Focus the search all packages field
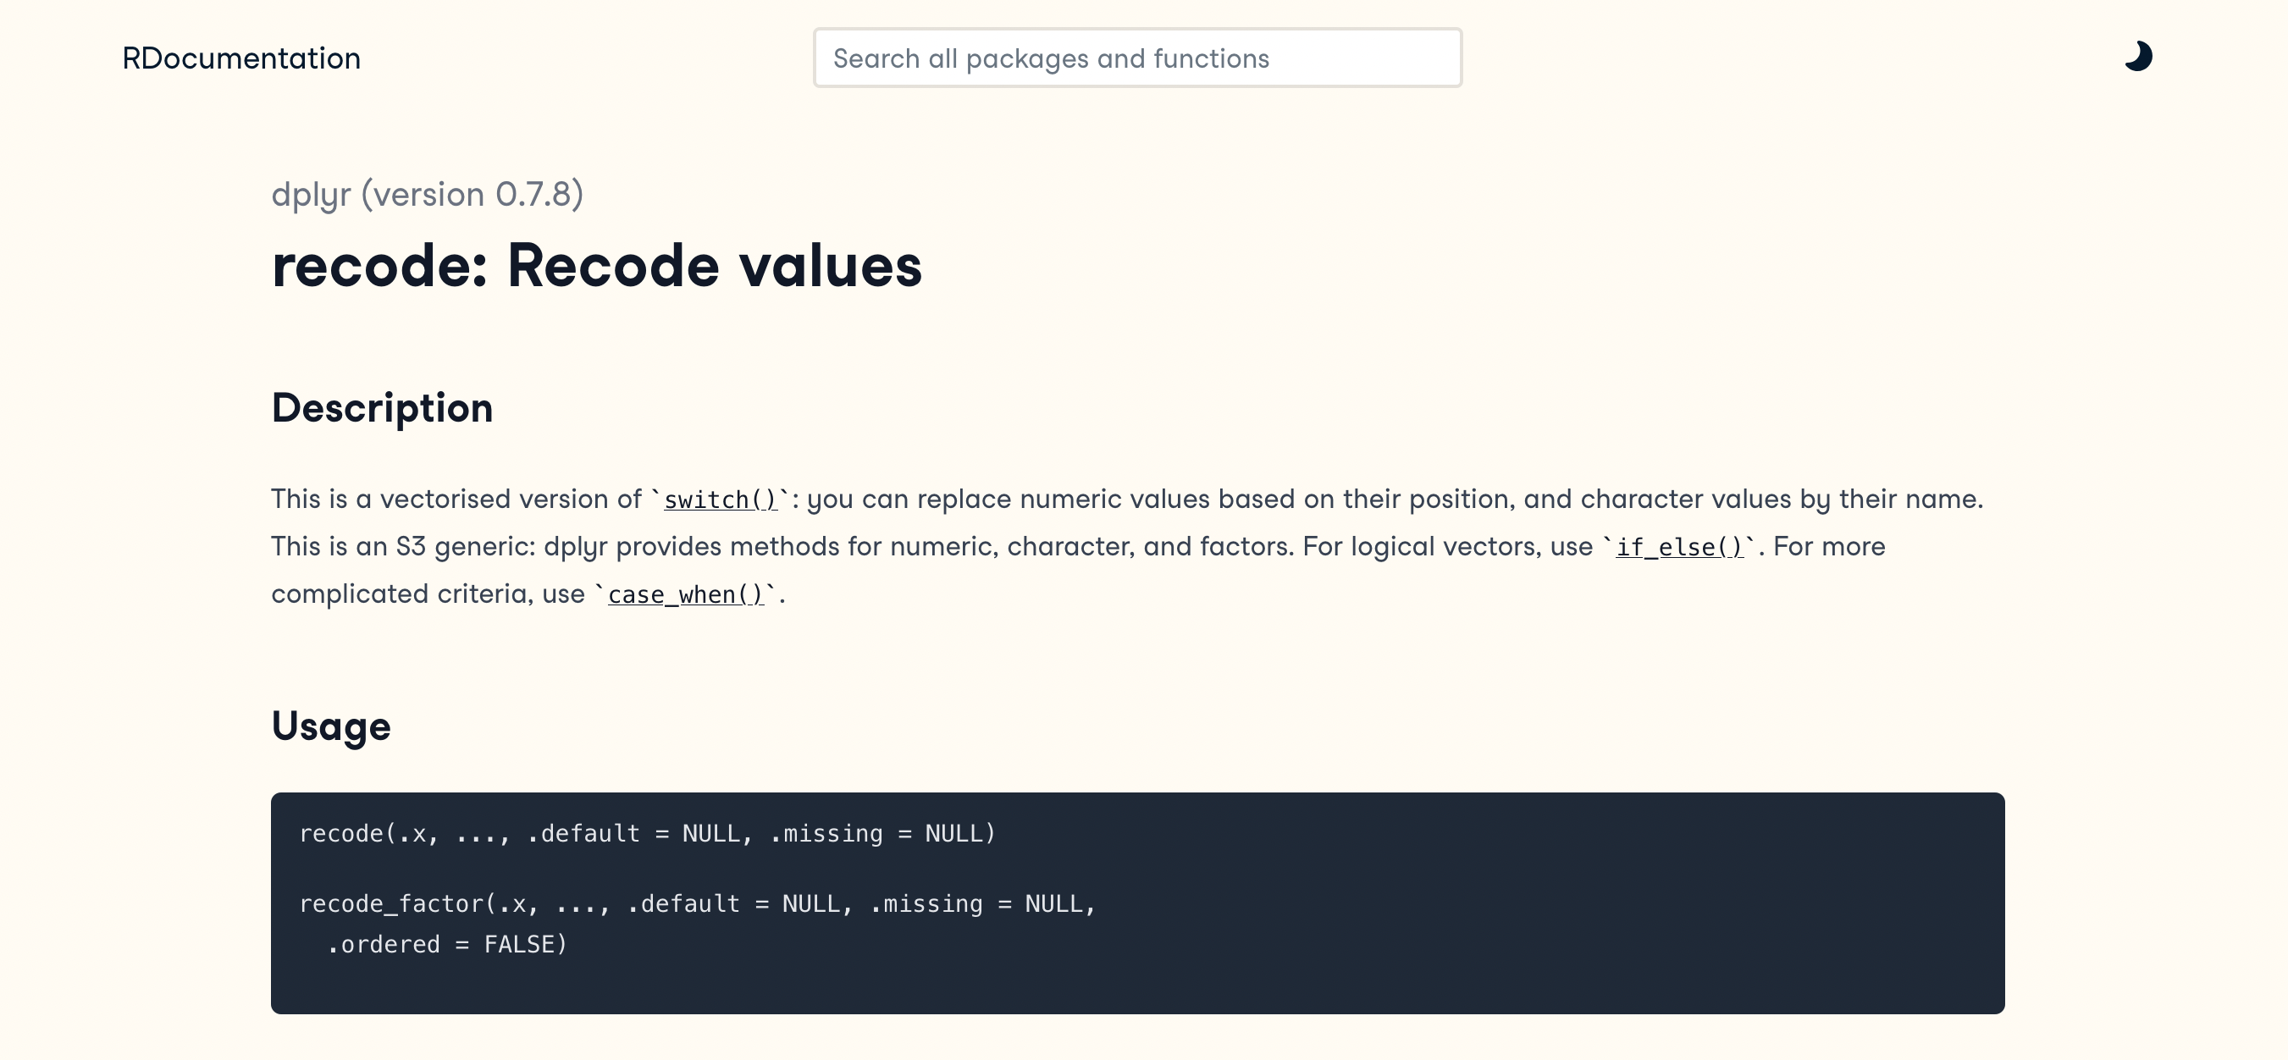The image size is (2288, 1060). coord(1137,58)
